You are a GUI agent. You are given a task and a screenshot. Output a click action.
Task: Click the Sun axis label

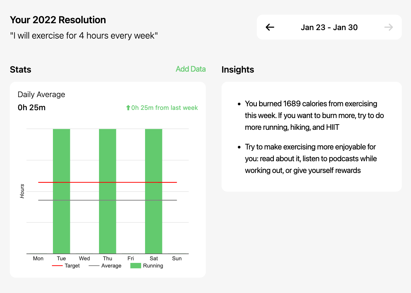[177, 258]
